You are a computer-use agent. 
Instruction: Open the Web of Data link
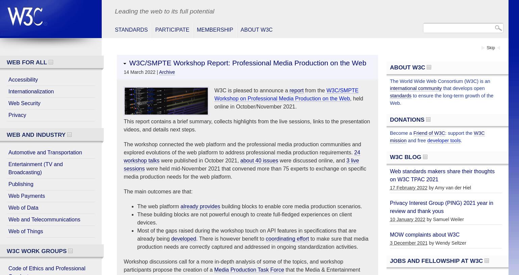click(x=23, y=208)
